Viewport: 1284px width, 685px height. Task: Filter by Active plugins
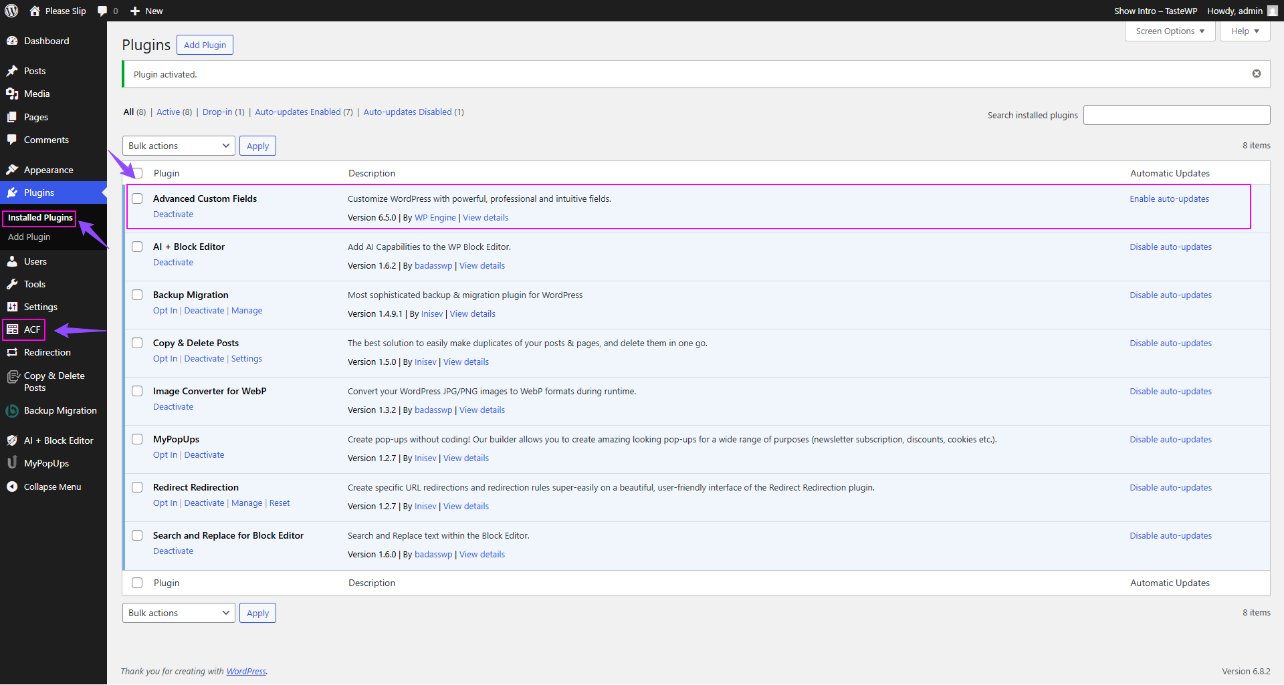(x=174, y=112)
